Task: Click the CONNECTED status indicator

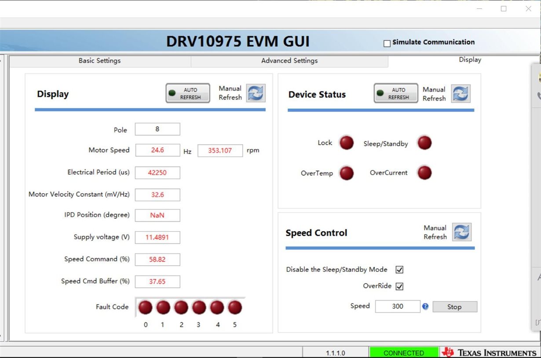Action: [404, 353]
